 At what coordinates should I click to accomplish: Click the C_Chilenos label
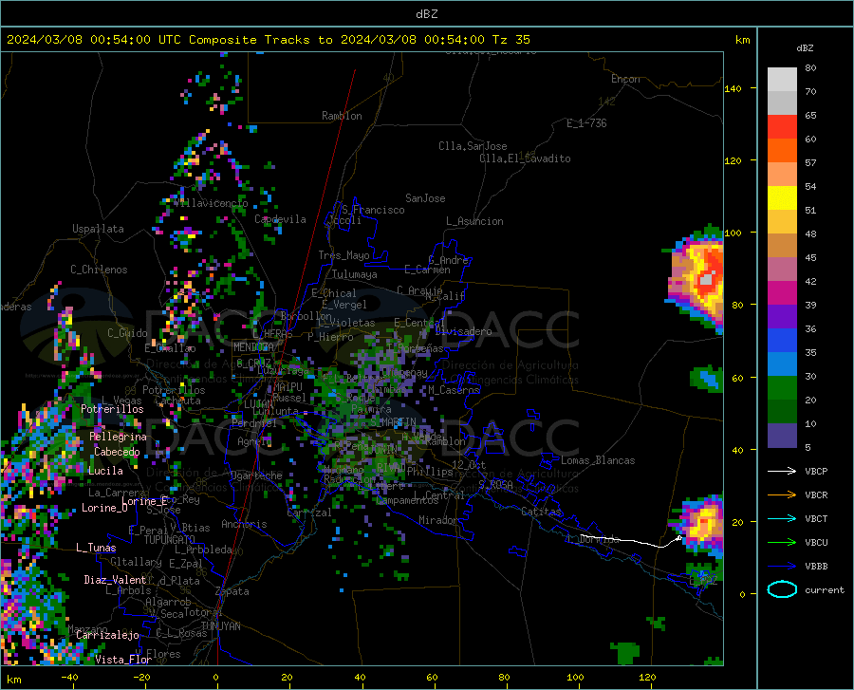pyautogui.click(x=99, y=270)
